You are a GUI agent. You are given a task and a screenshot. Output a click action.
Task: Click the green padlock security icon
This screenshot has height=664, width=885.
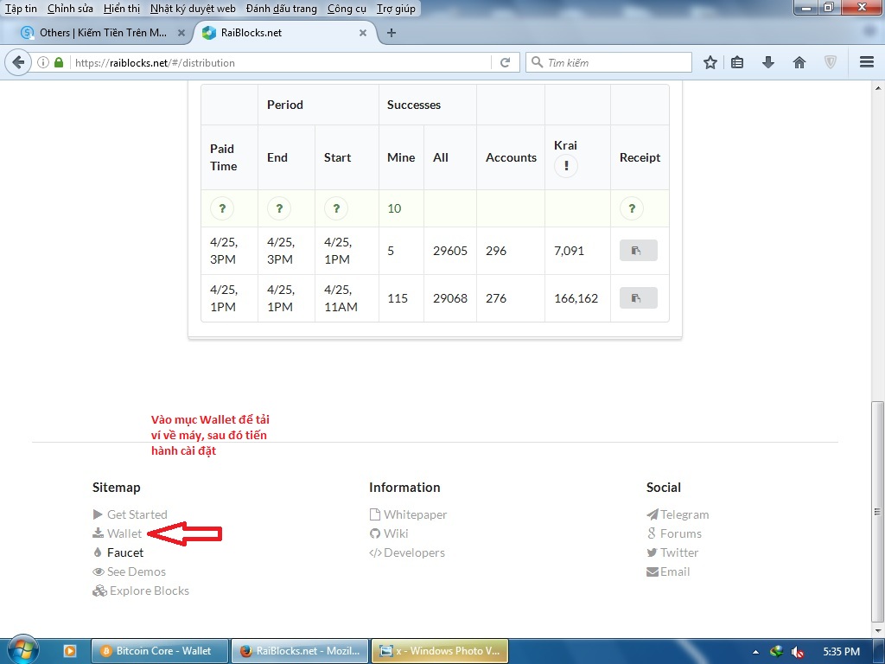59,62
